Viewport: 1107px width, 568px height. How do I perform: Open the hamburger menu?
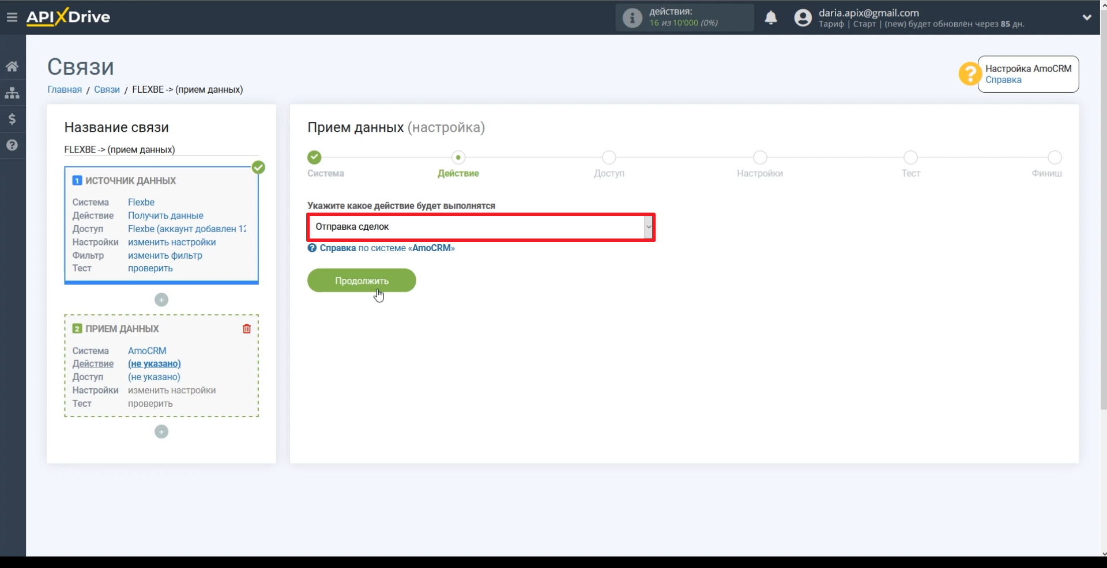(x=12, y=17)
